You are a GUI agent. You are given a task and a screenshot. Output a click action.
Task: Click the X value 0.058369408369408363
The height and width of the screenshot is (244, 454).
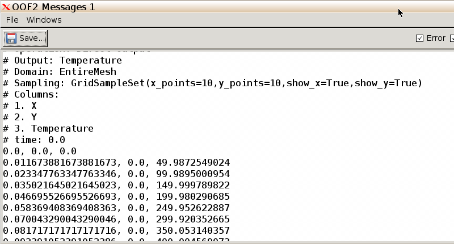pos(60,208)
